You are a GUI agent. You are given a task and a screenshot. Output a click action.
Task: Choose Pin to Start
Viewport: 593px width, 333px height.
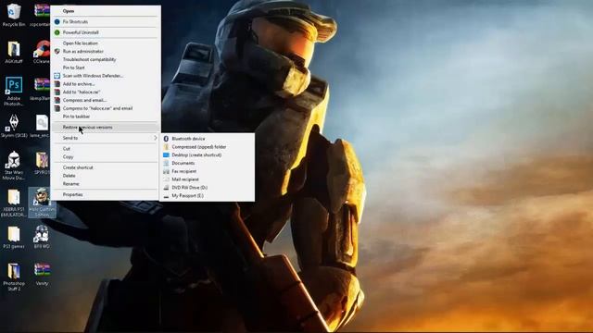[x=105, y=68]
